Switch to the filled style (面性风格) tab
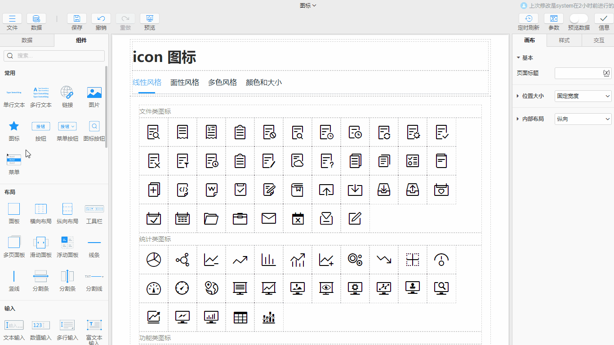The width and height of the screenshot is (614, 345). pyautogui.click(x=185, y=83)
